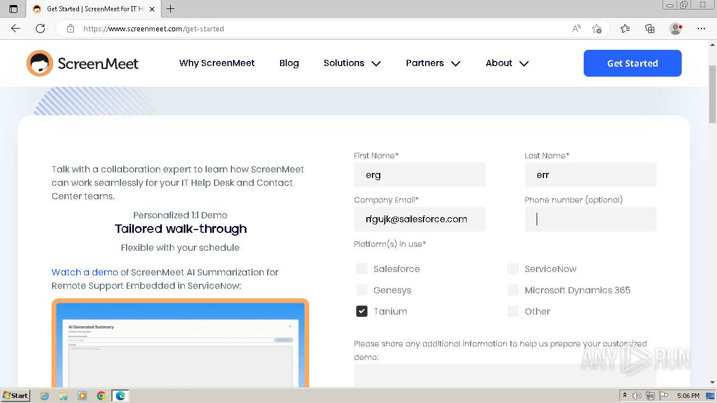Show hidden system tray icons
This screenshot has width=717, height=403.
625,396
